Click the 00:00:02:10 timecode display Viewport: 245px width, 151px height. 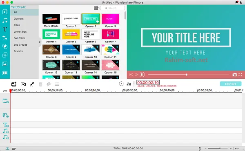148,82
